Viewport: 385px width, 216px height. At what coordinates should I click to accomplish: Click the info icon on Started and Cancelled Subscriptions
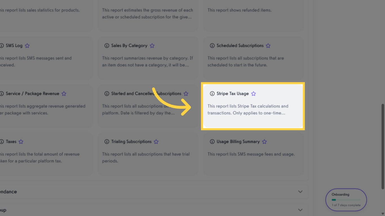107,93
